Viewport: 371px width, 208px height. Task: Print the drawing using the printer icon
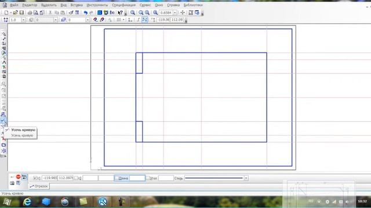(x=30, y=13)
